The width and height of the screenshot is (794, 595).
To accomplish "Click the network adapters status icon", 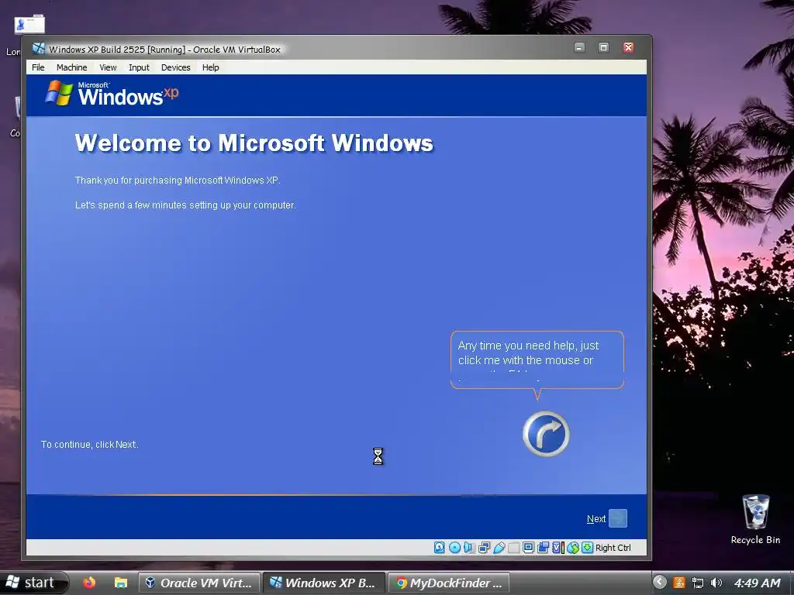I will [484, 548].
